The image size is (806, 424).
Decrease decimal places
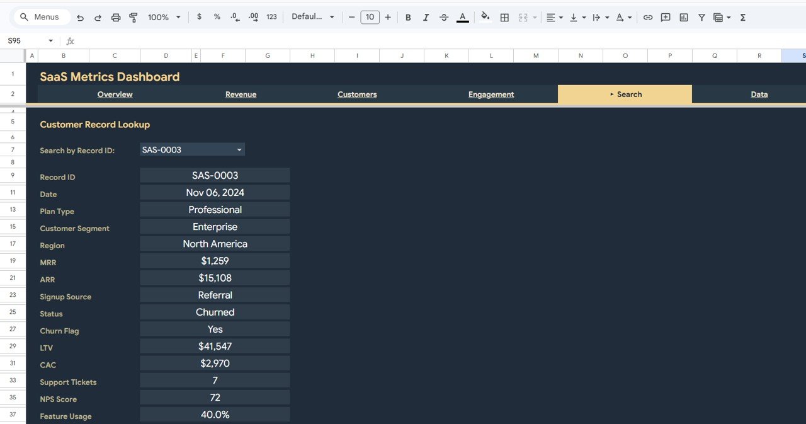234,17
